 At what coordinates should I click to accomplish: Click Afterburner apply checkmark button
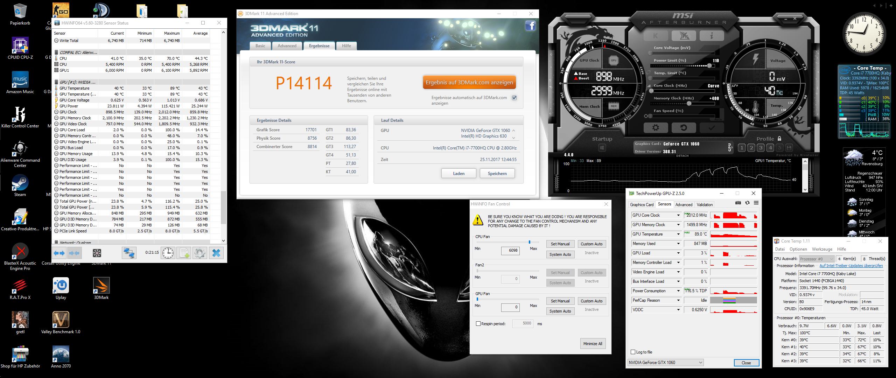(x=712, y=128)
